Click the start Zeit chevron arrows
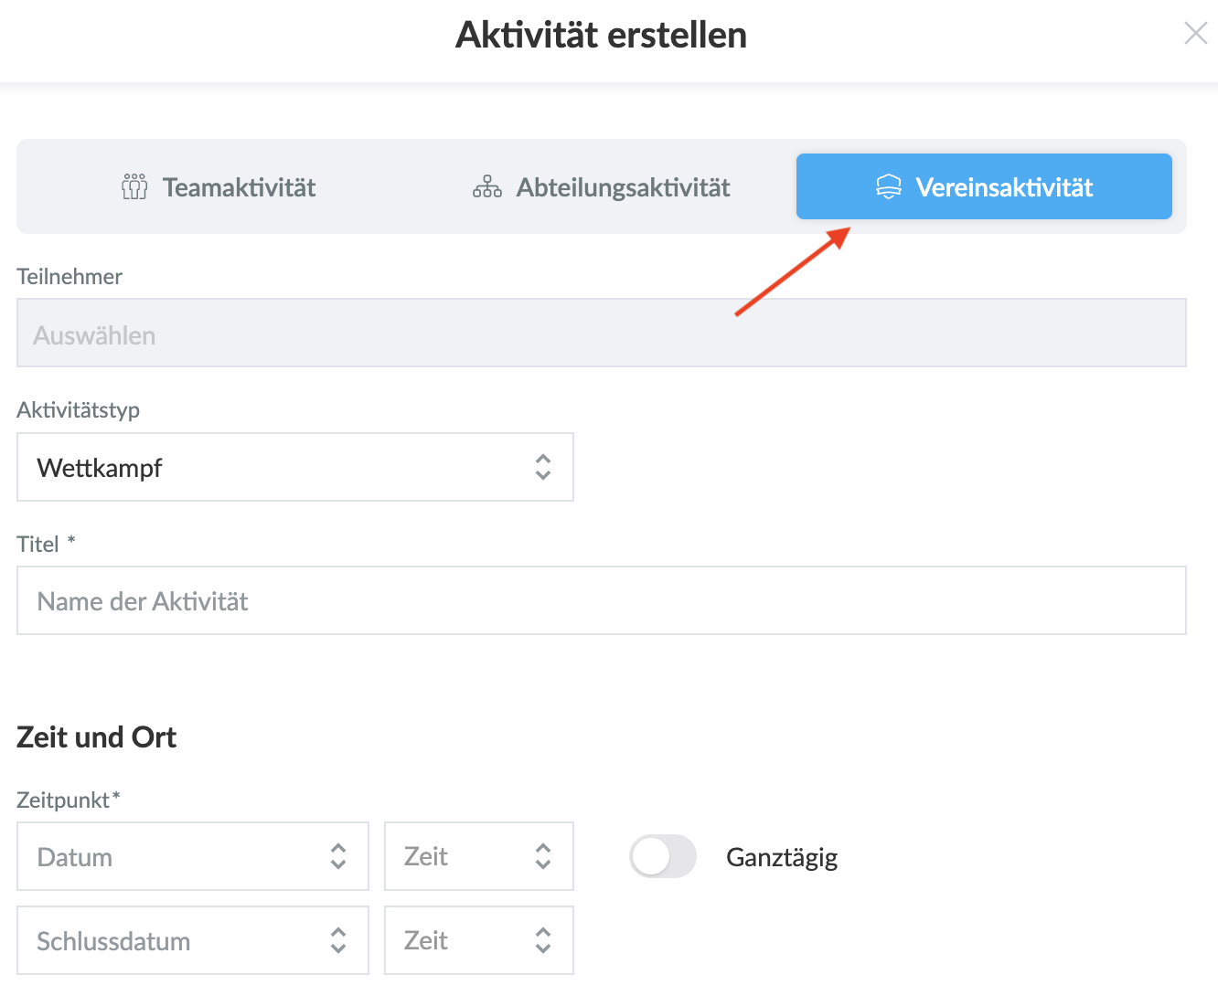1218x996 pixels. pos(543,856)
